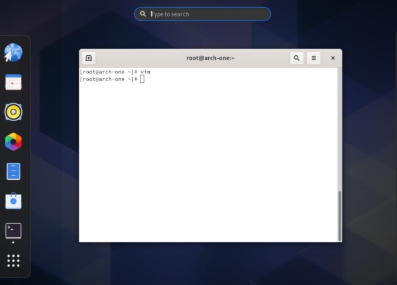Open a new tab in the terminal
Viewport: 397px width, 285px height.
89,58
